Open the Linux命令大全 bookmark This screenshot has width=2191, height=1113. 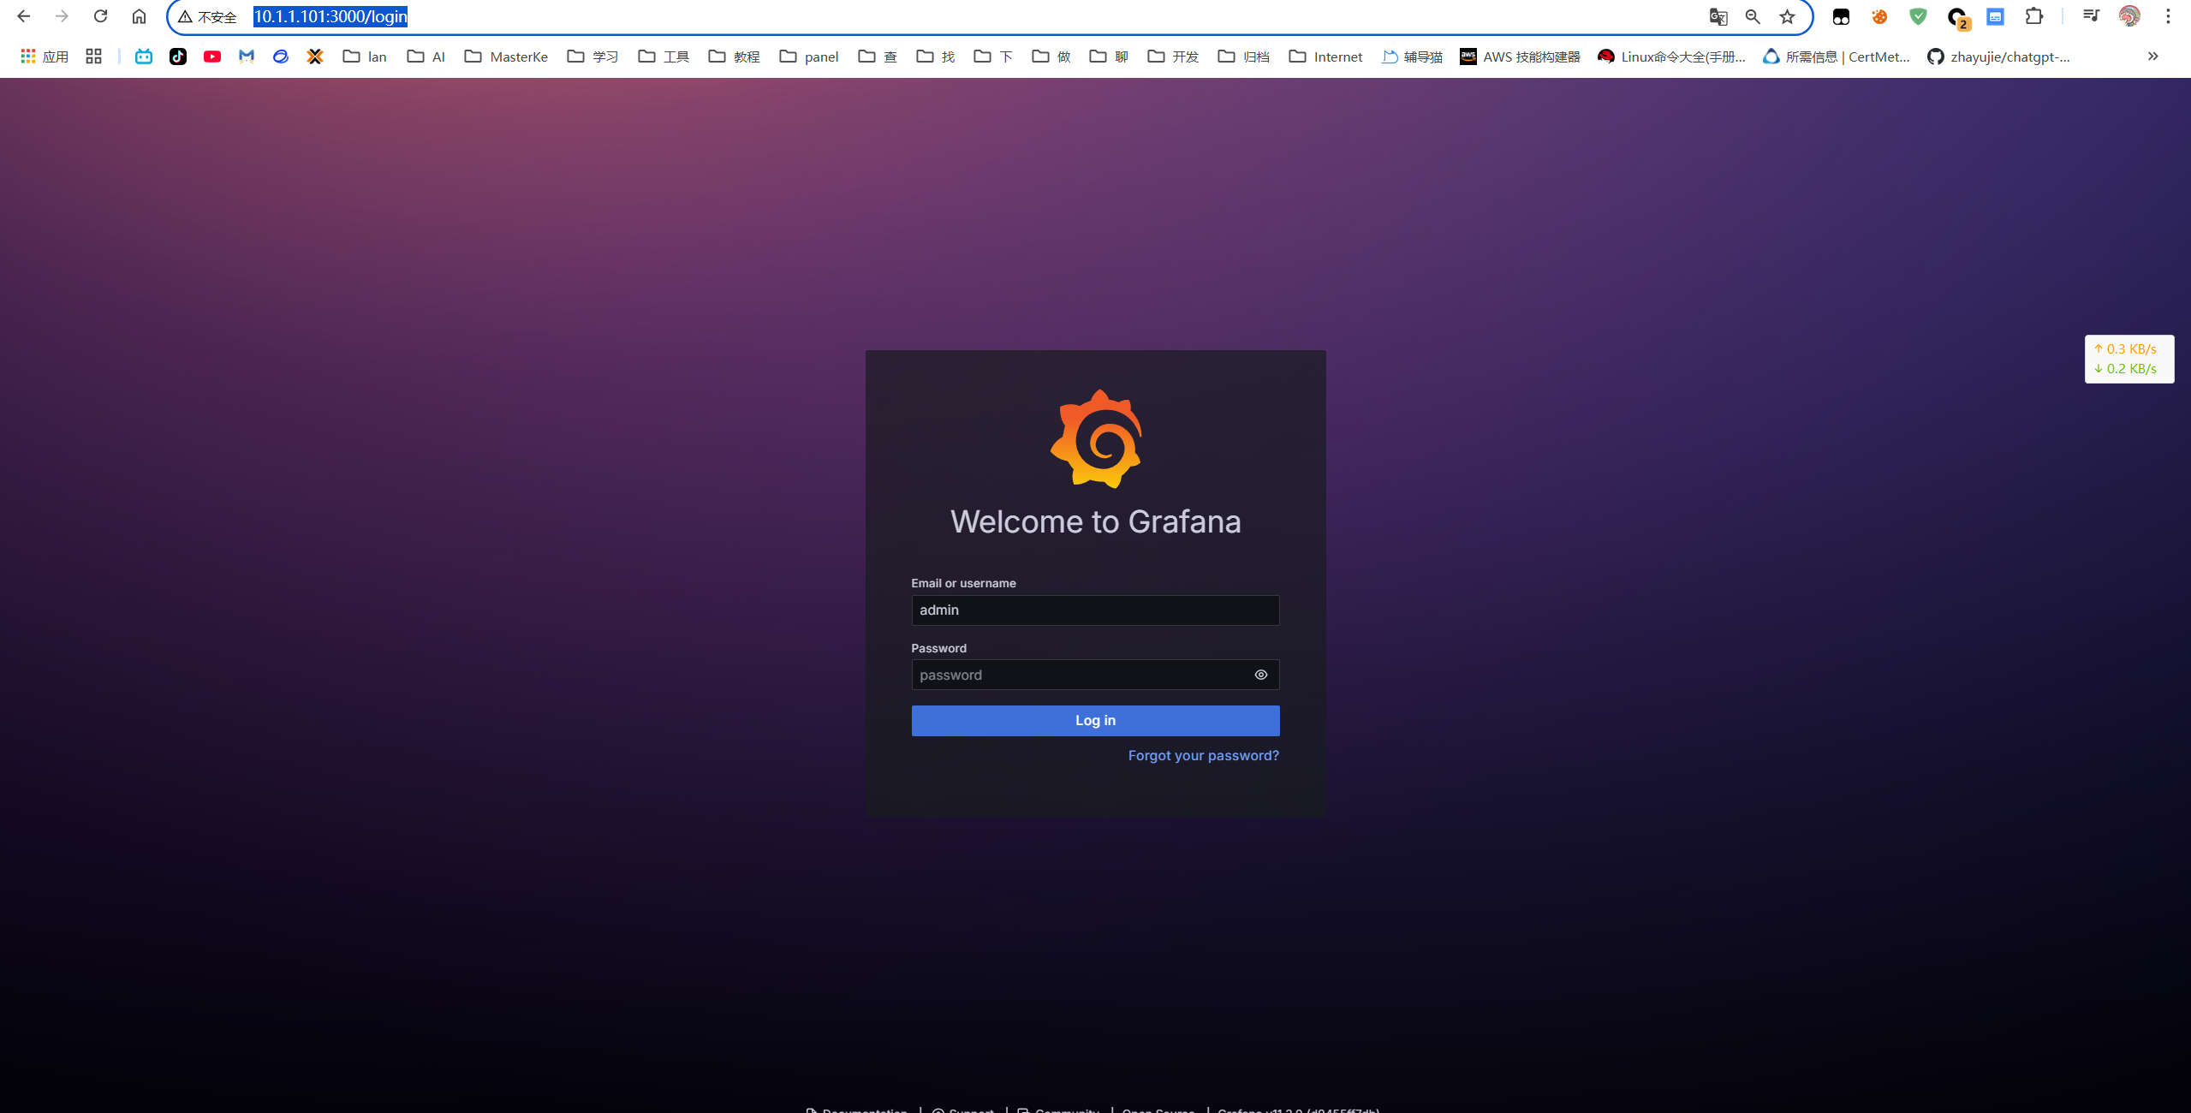[1672, 57]
